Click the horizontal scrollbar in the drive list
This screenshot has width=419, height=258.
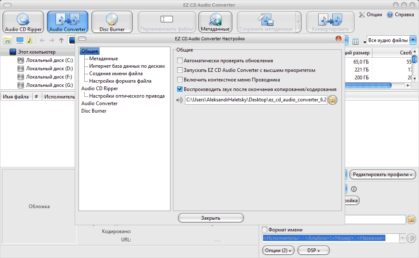coord(368,85)
